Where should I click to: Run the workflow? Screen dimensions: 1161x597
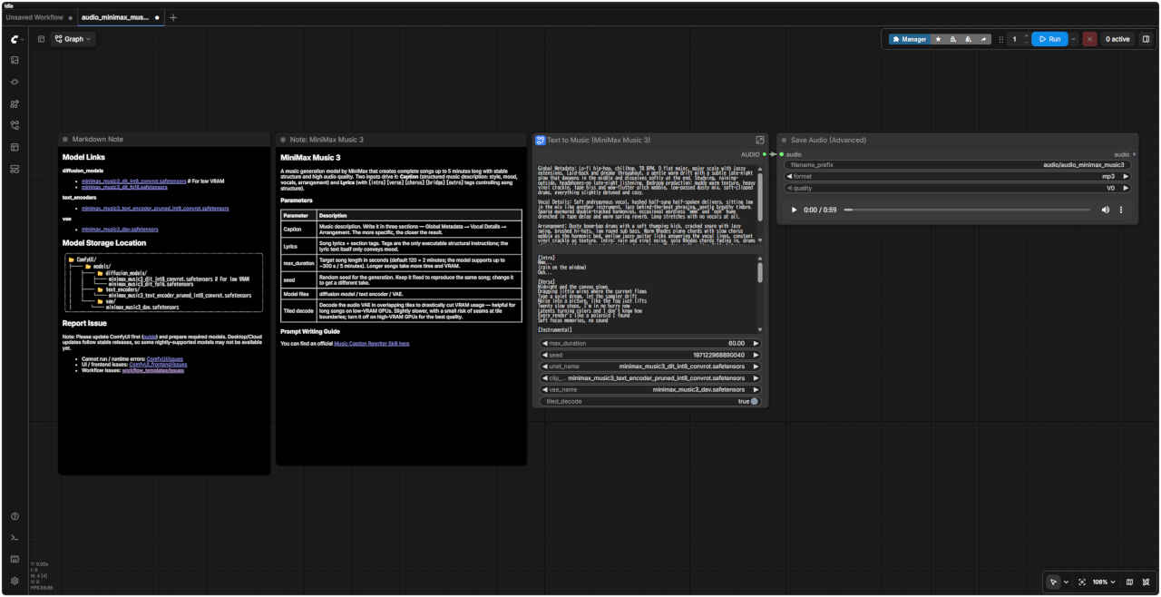(1049, 39)
